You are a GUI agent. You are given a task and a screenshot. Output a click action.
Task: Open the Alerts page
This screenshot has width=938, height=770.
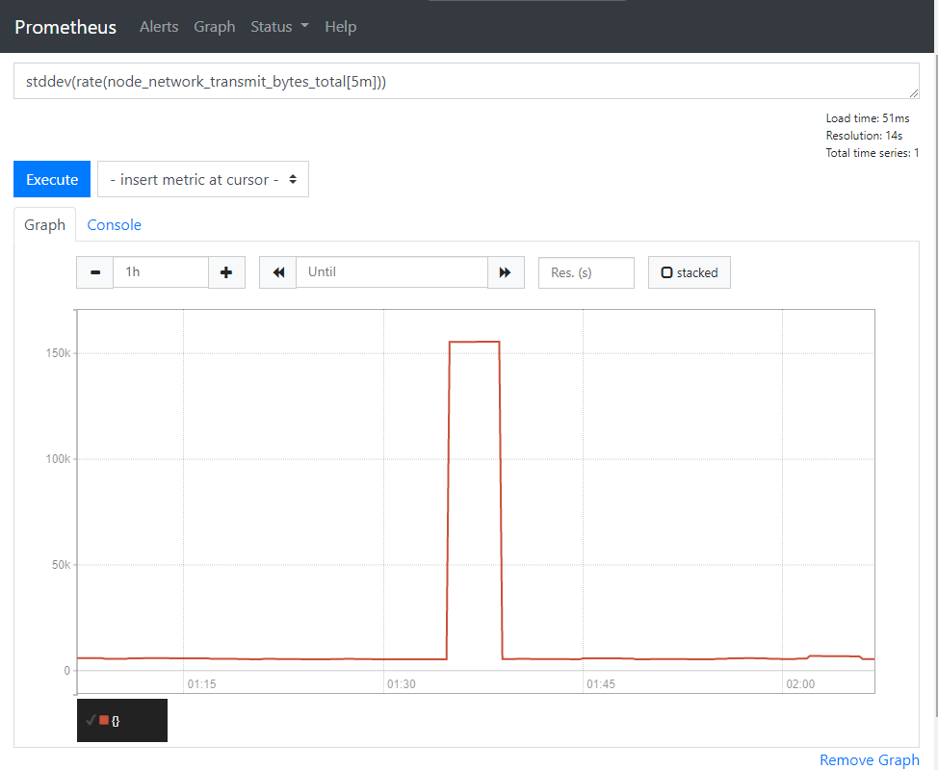[159, 27]
